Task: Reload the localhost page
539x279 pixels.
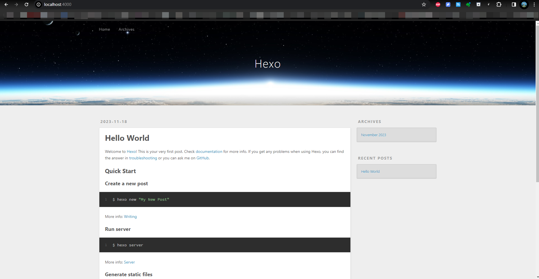Action: tap(26, 5)
